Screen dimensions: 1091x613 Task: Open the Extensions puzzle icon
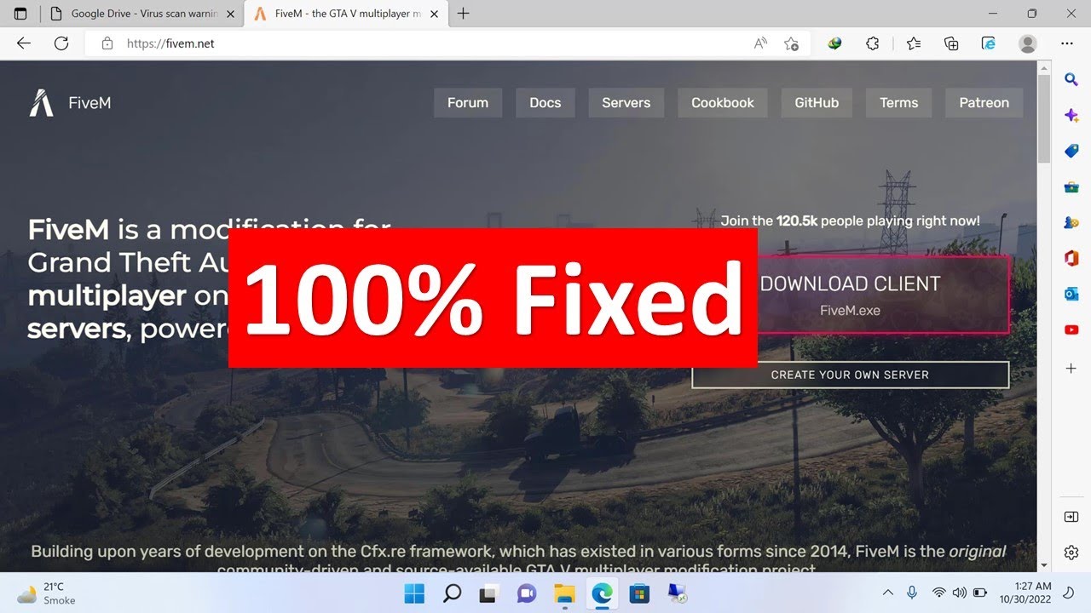[x=873, y=43]
